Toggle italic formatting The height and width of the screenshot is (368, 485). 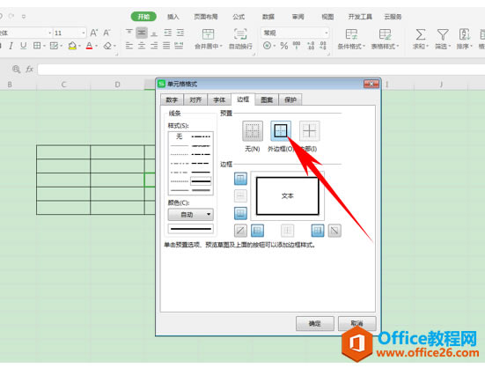pyautogui.click(x=11, y=46)
